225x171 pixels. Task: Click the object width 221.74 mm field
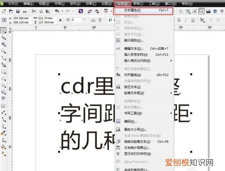coord(47,18)
